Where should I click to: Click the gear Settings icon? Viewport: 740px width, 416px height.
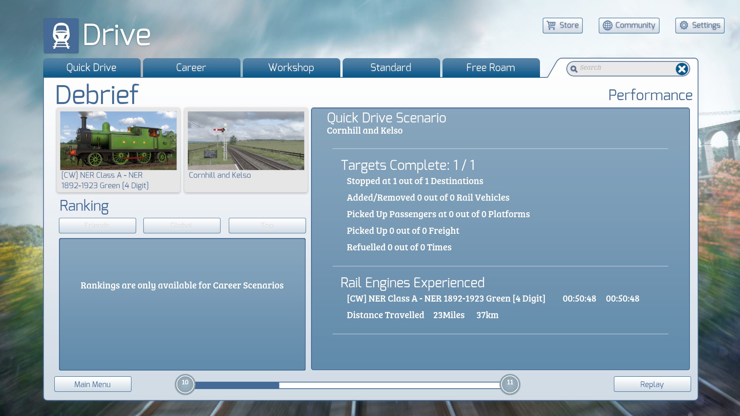[x=684, y=25]
